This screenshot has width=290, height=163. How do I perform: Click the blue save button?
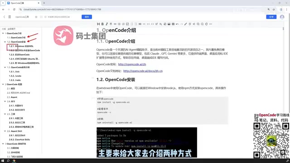click(x=87, y=17)
